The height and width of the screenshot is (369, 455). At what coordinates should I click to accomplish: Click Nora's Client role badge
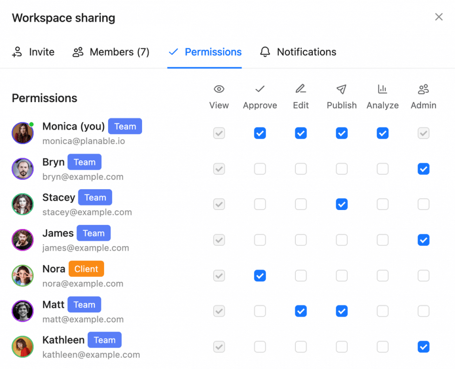[86, 268]
